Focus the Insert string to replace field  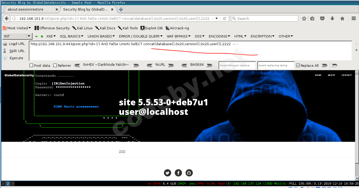coord(237,65)
